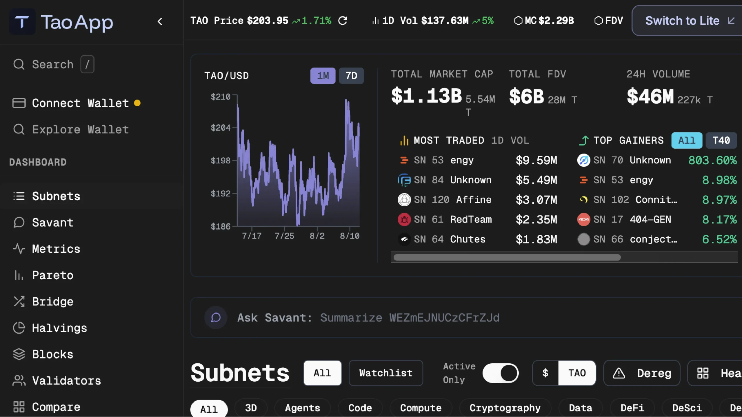Open the Validators people icon

19,380
